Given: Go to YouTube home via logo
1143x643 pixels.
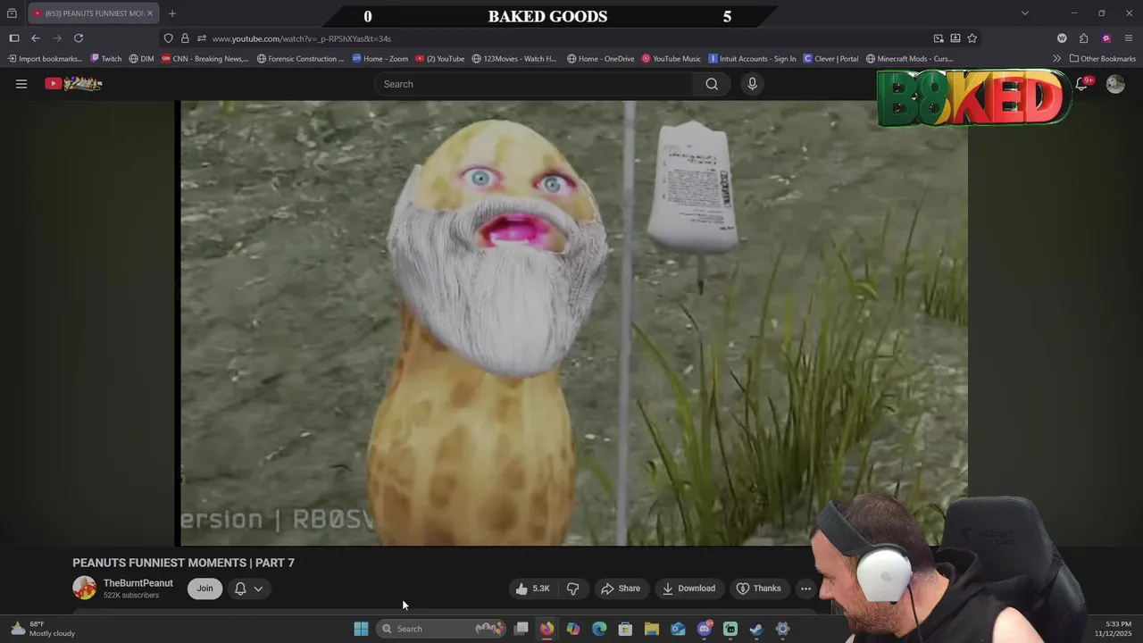Looking at the screenshot, I should tap(74, 84).
